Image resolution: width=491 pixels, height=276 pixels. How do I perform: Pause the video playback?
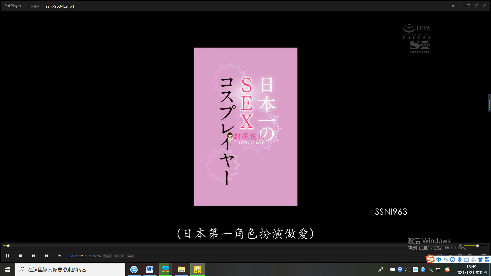coord(7,256)
